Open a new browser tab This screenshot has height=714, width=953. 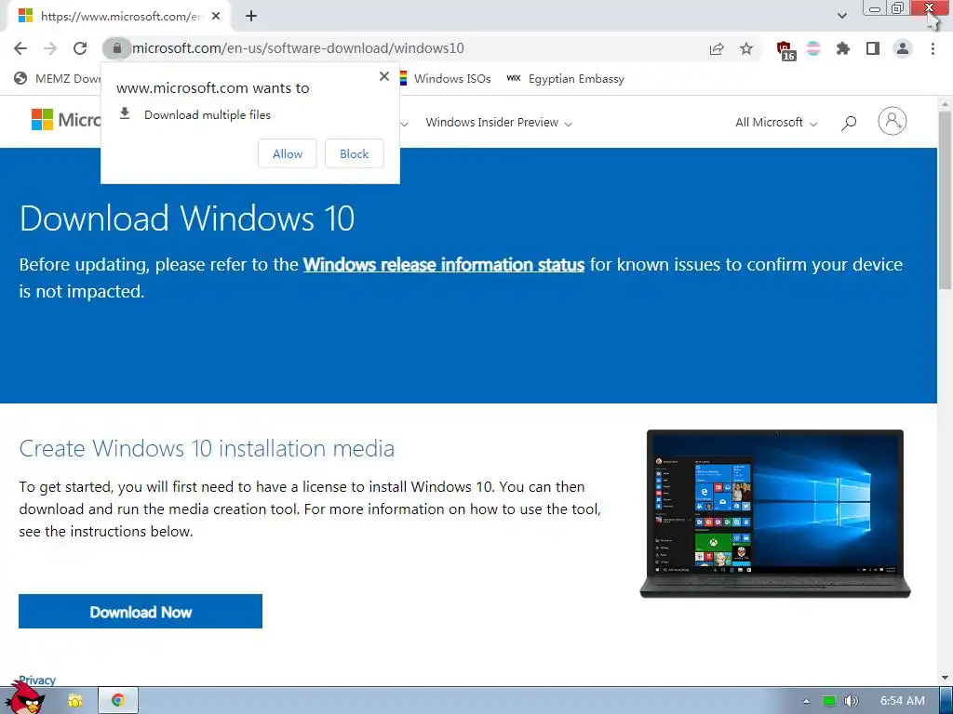click(251, 17)
